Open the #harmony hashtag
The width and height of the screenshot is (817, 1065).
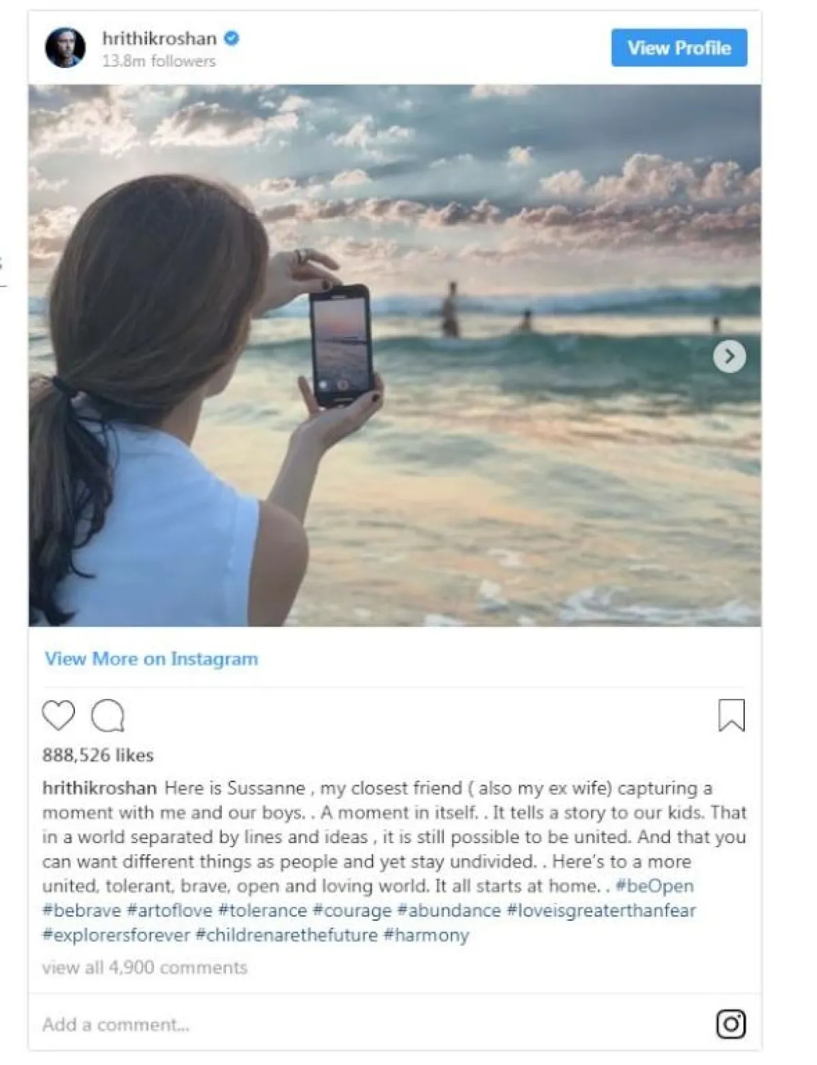point(426,935)
